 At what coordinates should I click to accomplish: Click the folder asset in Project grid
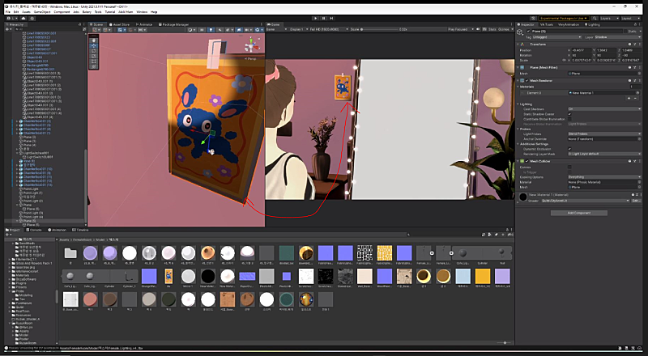click(x=70, y=253)
